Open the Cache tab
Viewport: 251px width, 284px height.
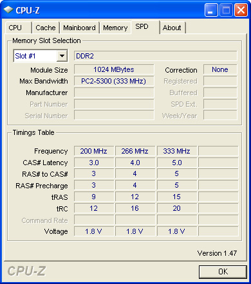coord(46,28)
